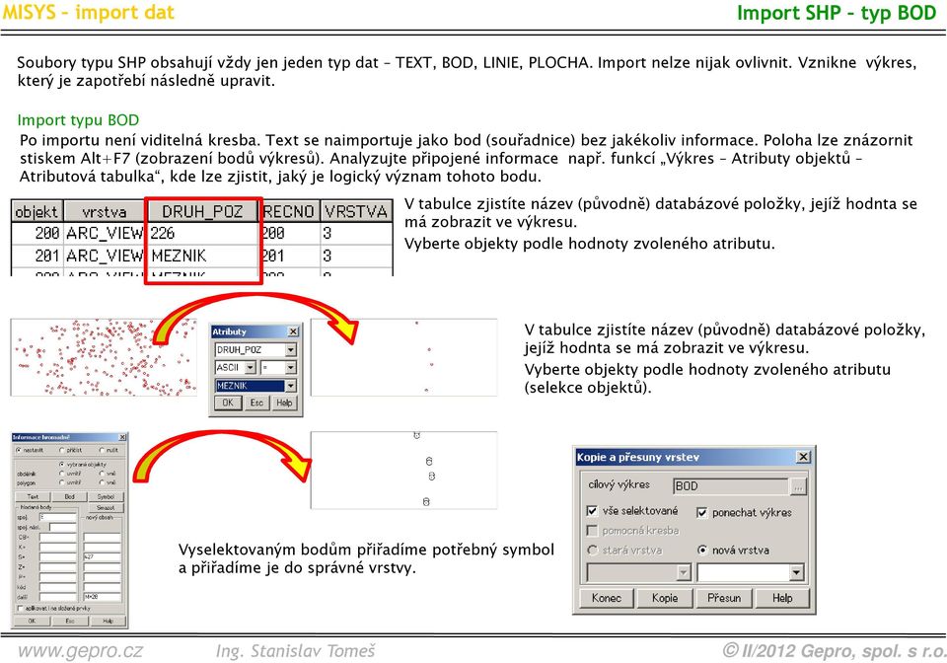Click Help in the Atributy dialog

pos(284,403)
